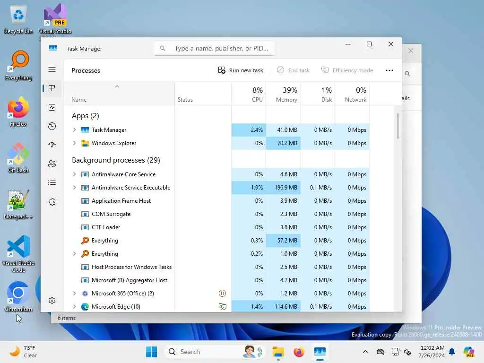Open the weather widget showing 73°F
The width and height of the screenshot is (484, 363).
[23, 352]
